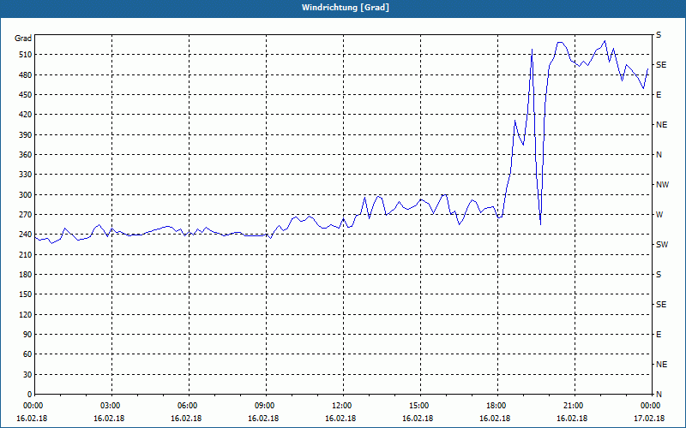Select the 21:00 time label

tap(575, 406)
